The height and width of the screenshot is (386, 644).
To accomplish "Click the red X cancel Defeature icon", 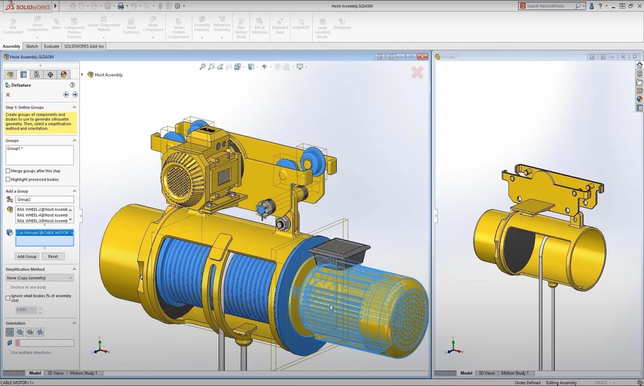I will pyautogui.click(x=8, y=95).
